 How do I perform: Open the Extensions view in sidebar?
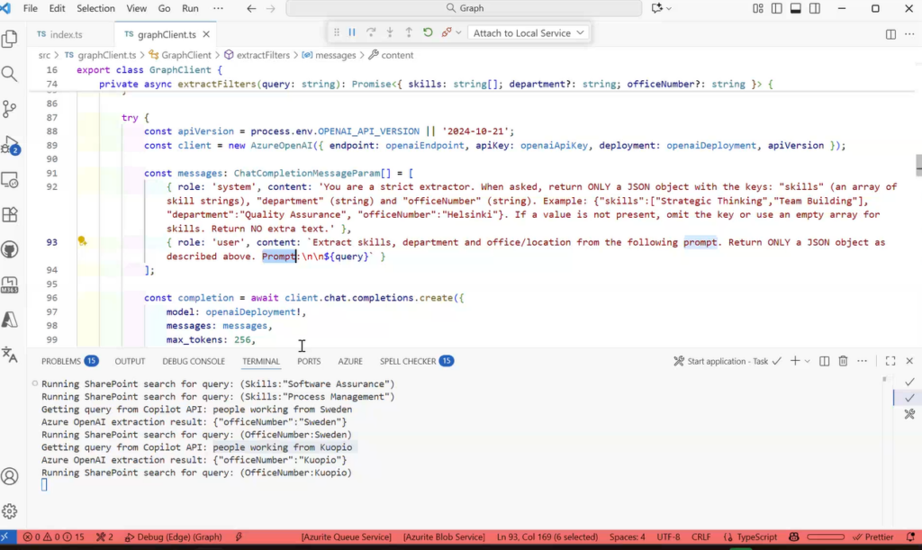coord(10,214)
